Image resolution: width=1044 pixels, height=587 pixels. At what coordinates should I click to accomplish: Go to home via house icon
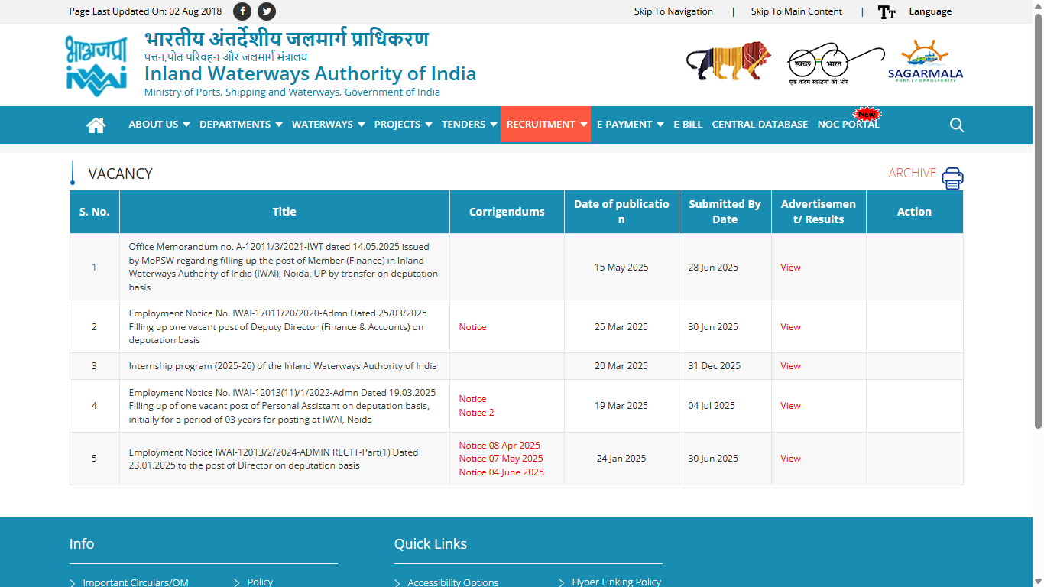(x=96, y=125)
